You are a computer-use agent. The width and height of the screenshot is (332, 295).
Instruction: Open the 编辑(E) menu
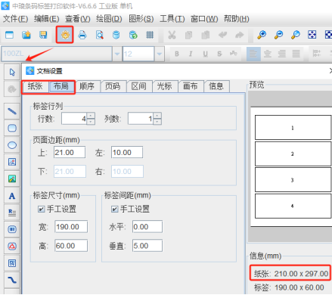46,19
